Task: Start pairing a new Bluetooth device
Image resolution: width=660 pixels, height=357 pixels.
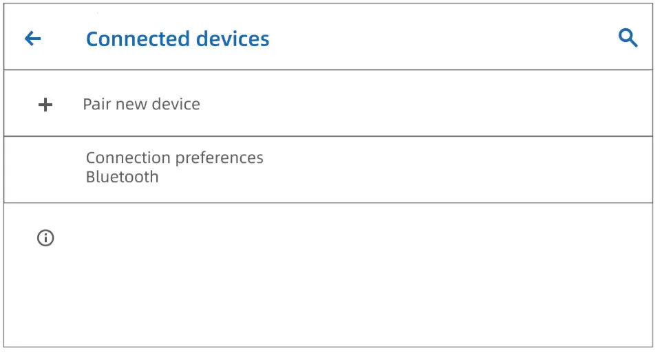Action: pos(141,105)
